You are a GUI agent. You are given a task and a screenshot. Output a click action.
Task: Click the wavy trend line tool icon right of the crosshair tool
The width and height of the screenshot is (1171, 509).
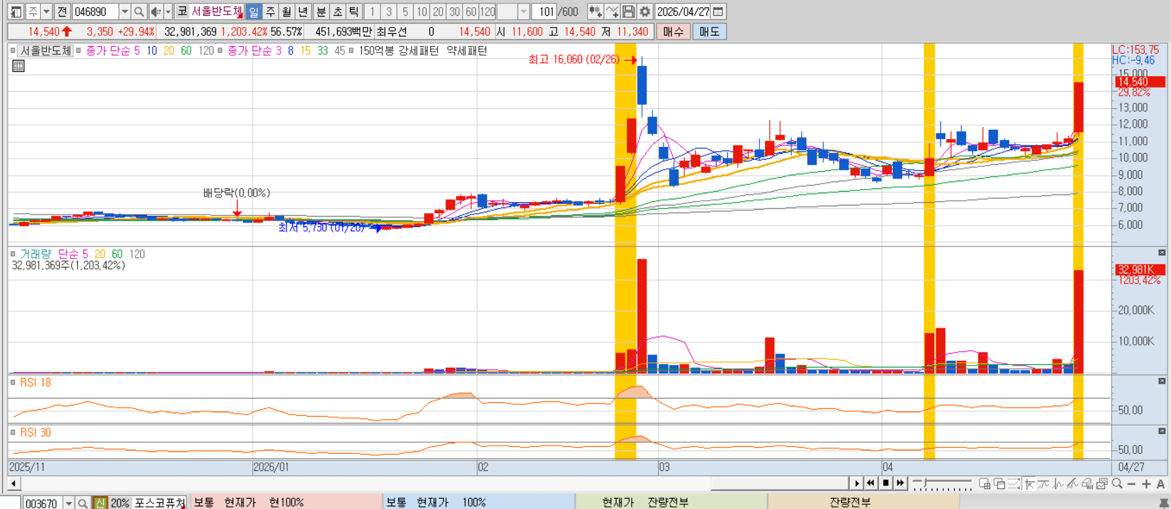(x=1043, y=483)
